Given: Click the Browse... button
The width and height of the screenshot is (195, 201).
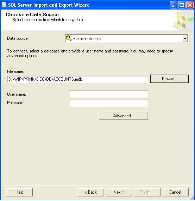Looking at the screenshot, I should [169, 79].
